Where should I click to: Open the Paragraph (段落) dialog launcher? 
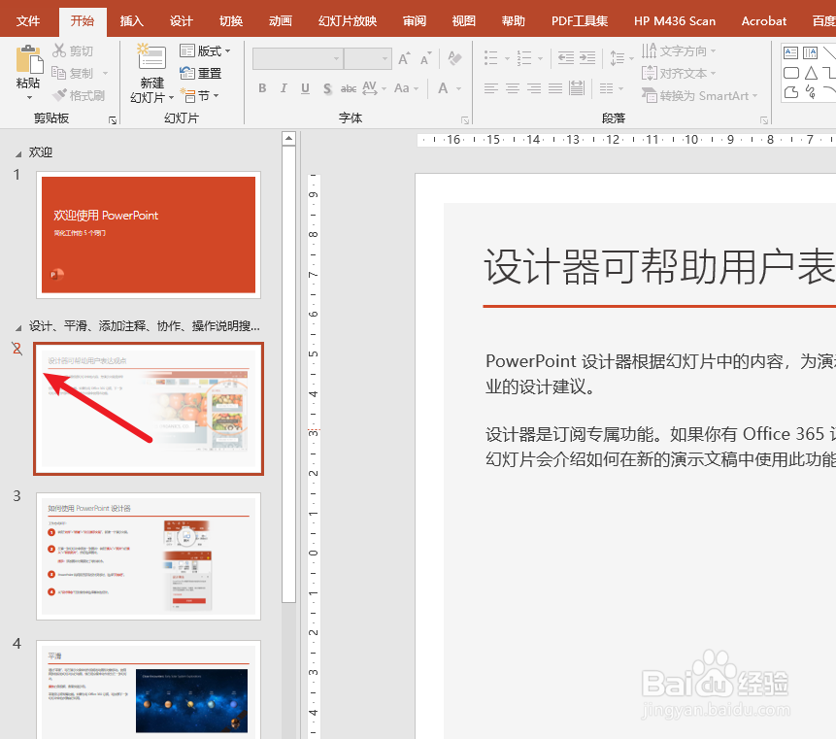tap(764, 120)
